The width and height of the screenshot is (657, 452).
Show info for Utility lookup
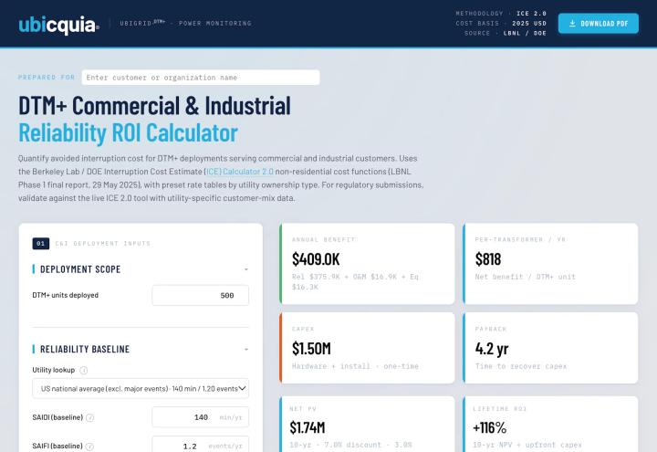[84, 370]
